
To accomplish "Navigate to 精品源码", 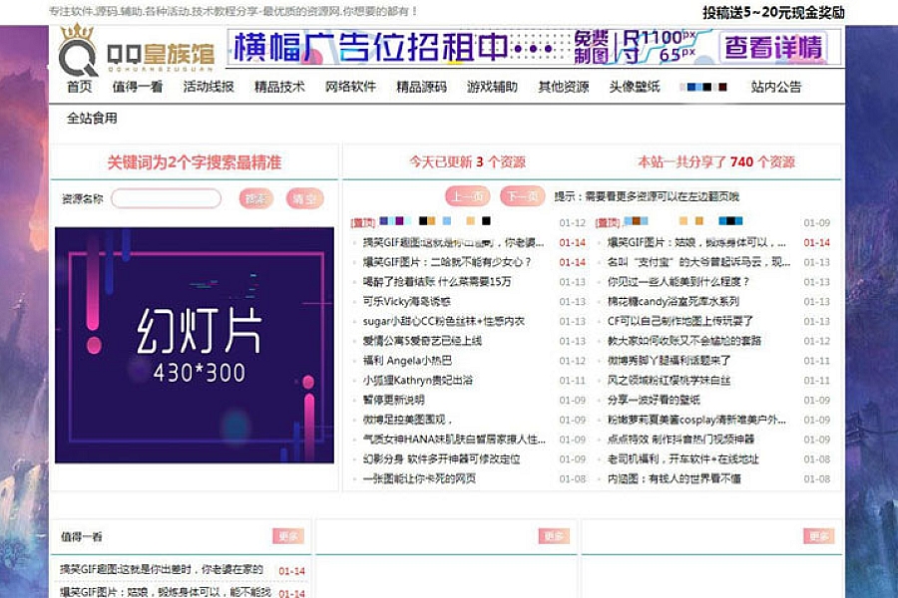I will pyautogui.click(x=421, y=87).
